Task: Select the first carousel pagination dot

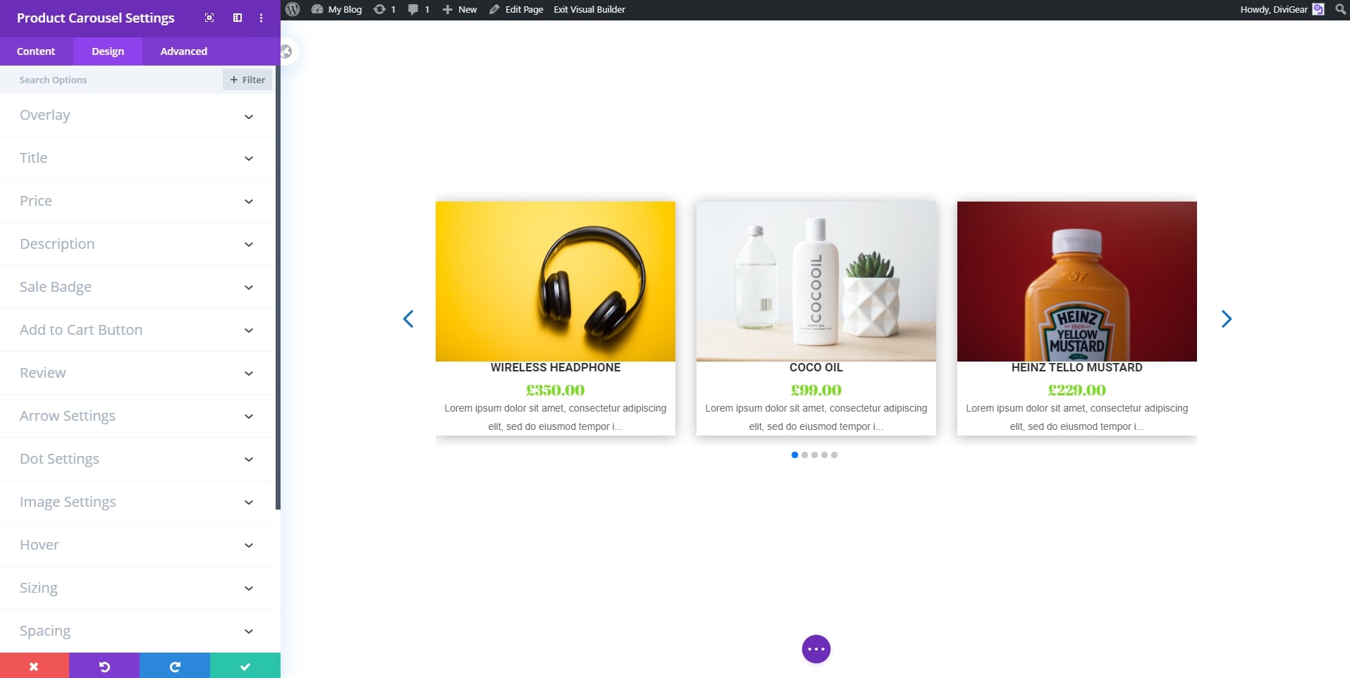Action: click(795, 455)
